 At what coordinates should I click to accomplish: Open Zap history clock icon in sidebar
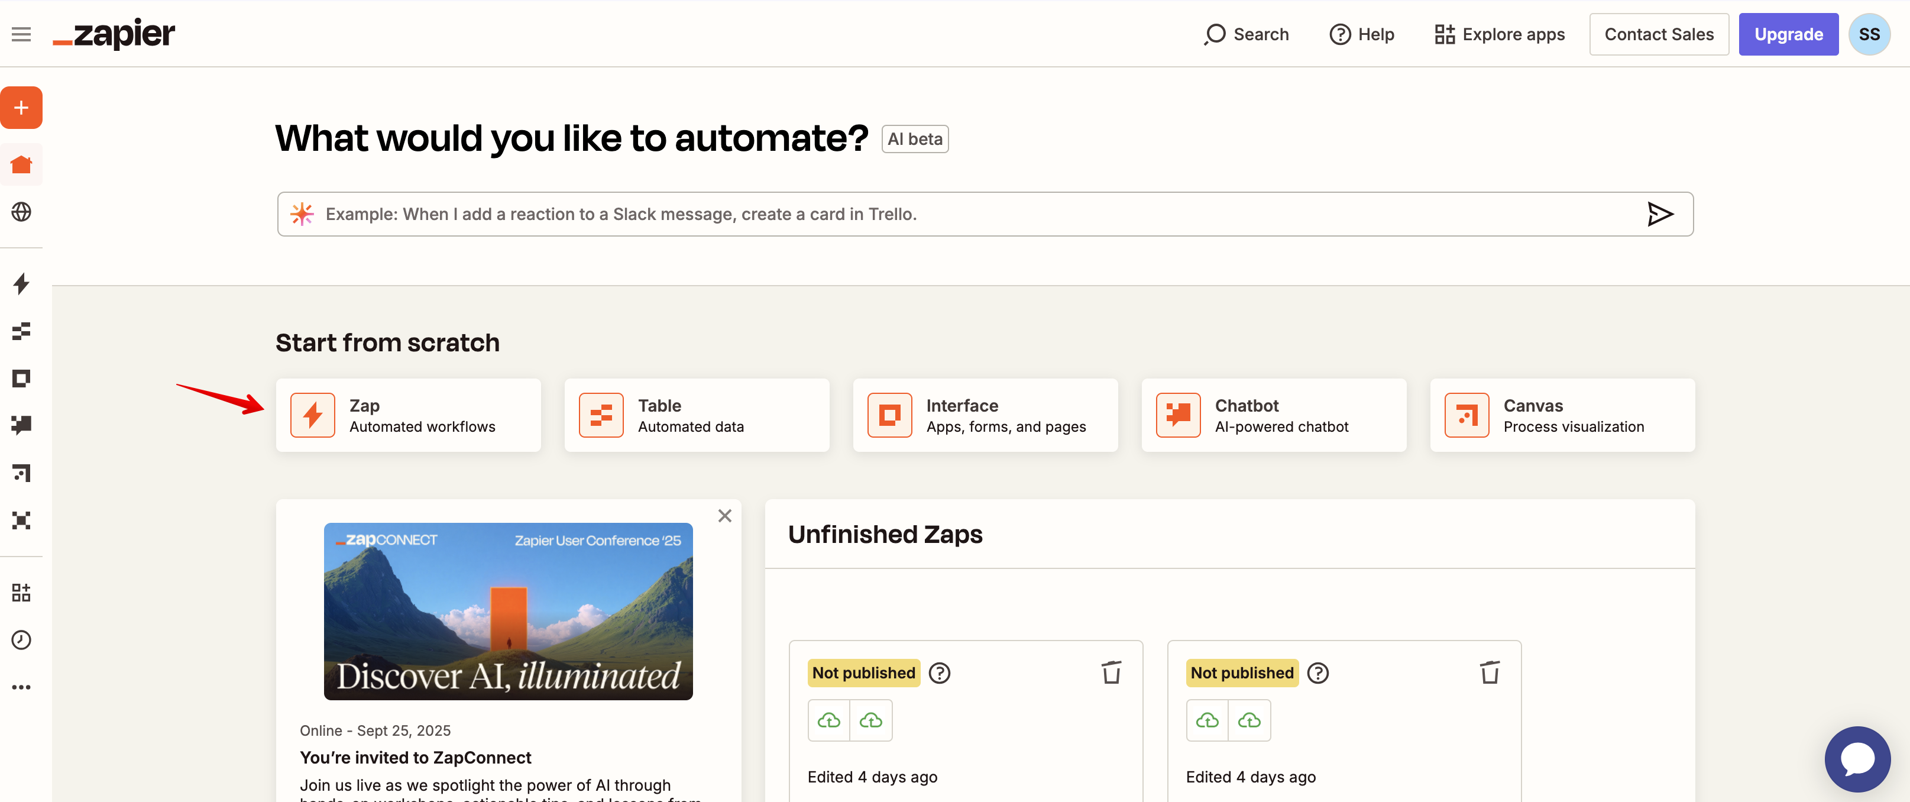point(21,639)
